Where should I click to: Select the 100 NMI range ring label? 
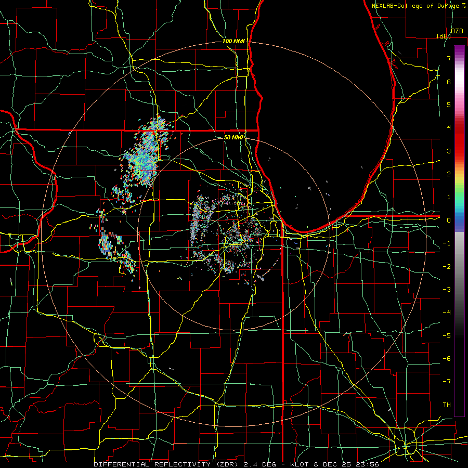[x=233, y=41]
